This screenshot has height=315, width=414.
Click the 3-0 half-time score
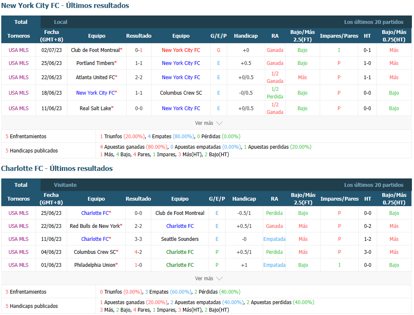click(x=367, y=252)
